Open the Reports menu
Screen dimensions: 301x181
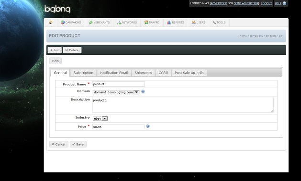(x=176, y=23)
